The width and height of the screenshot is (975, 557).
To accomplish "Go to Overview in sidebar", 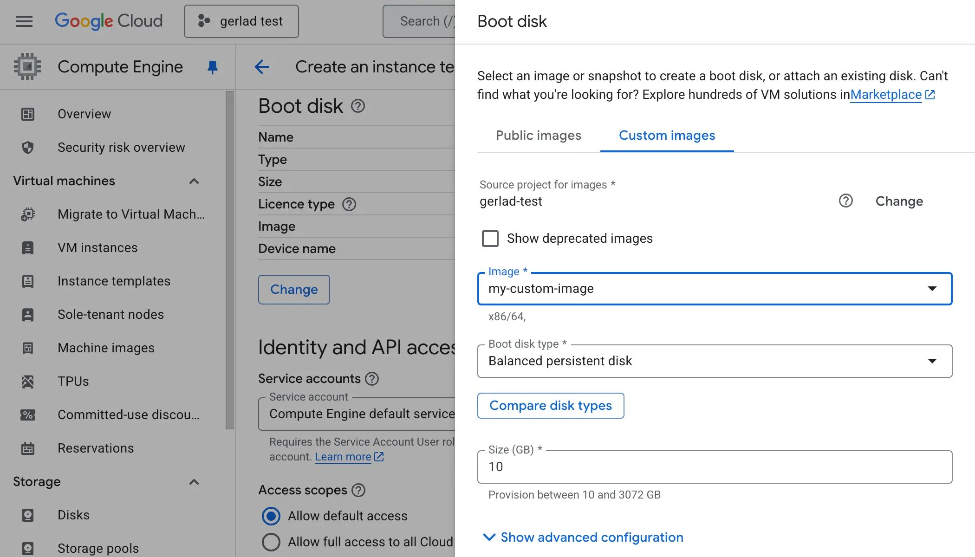I will click(84, 114).
